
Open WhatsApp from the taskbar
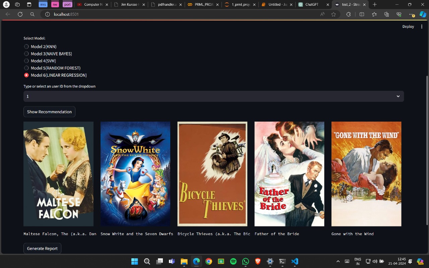[246, 261]
